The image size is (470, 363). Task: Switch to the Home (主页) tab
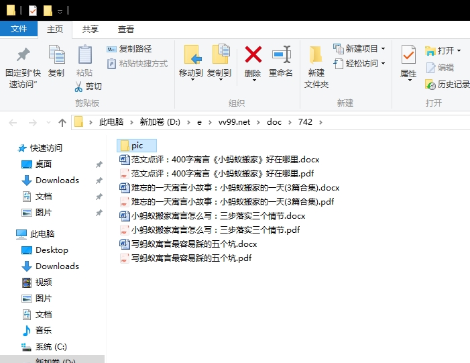coord(55,30)
